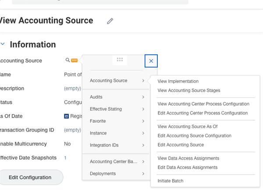Click the Transaction Grouping ID (empty) value
Viewport: 263px width, 193px height.
(x=72, y=130)
